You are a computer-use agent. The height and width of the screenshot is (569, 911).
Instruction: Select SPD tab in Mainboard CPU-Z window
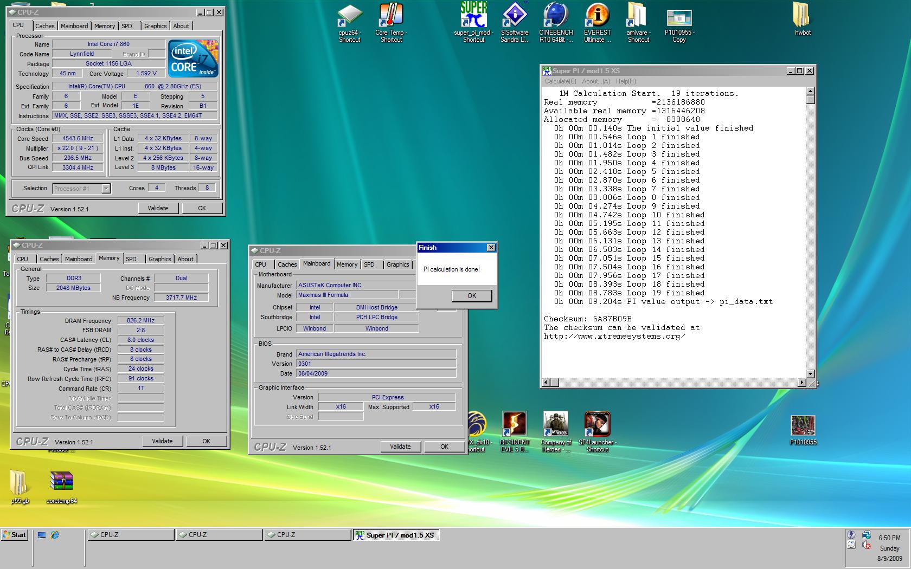coord(369,264)
